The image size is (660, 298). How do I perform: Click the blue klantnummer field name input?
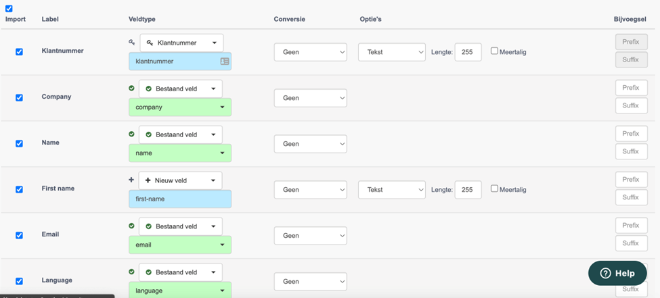(x=180, y=61)
